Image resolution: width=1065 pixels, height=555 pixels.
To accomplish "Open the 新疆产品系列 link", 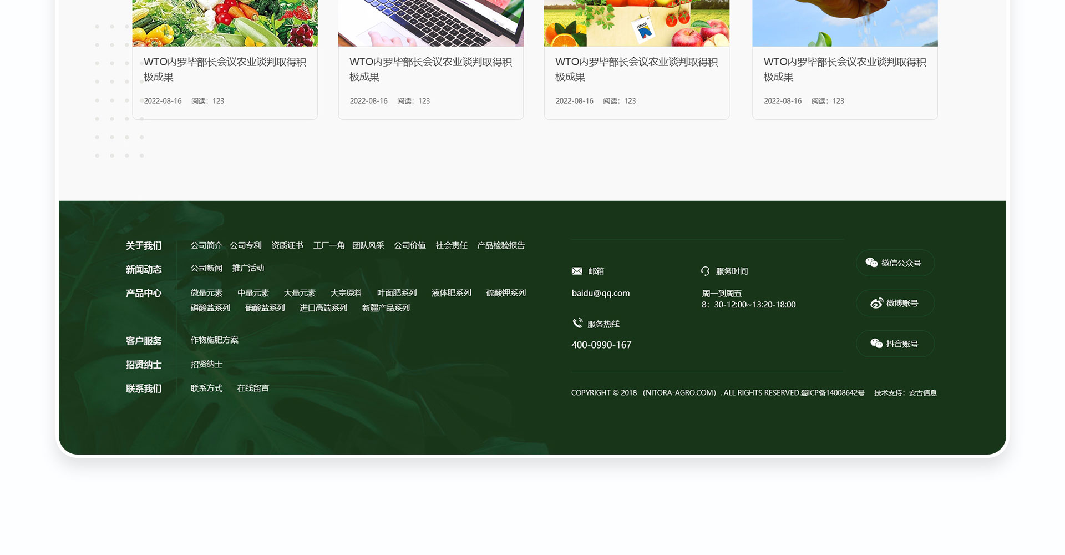I will [386, 308].
